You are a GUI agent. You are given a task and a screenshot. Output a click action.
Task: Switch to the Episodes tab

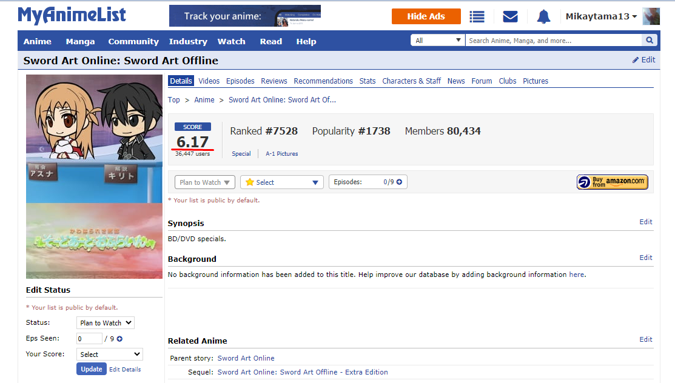(x=240, y=81)
